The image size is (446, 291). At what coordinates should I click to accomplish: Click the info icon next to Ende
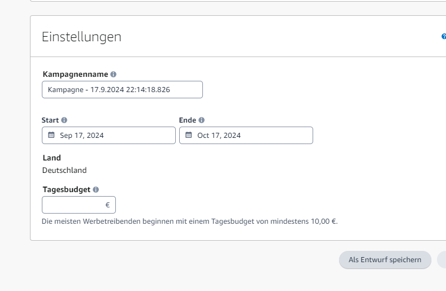coord(201,120)
